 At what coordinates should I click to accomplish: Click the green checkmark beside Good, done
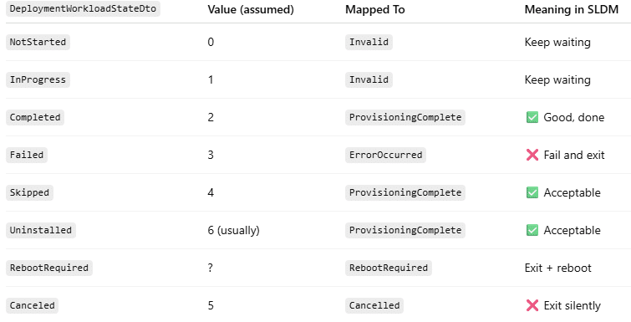[x=532, y=117]
